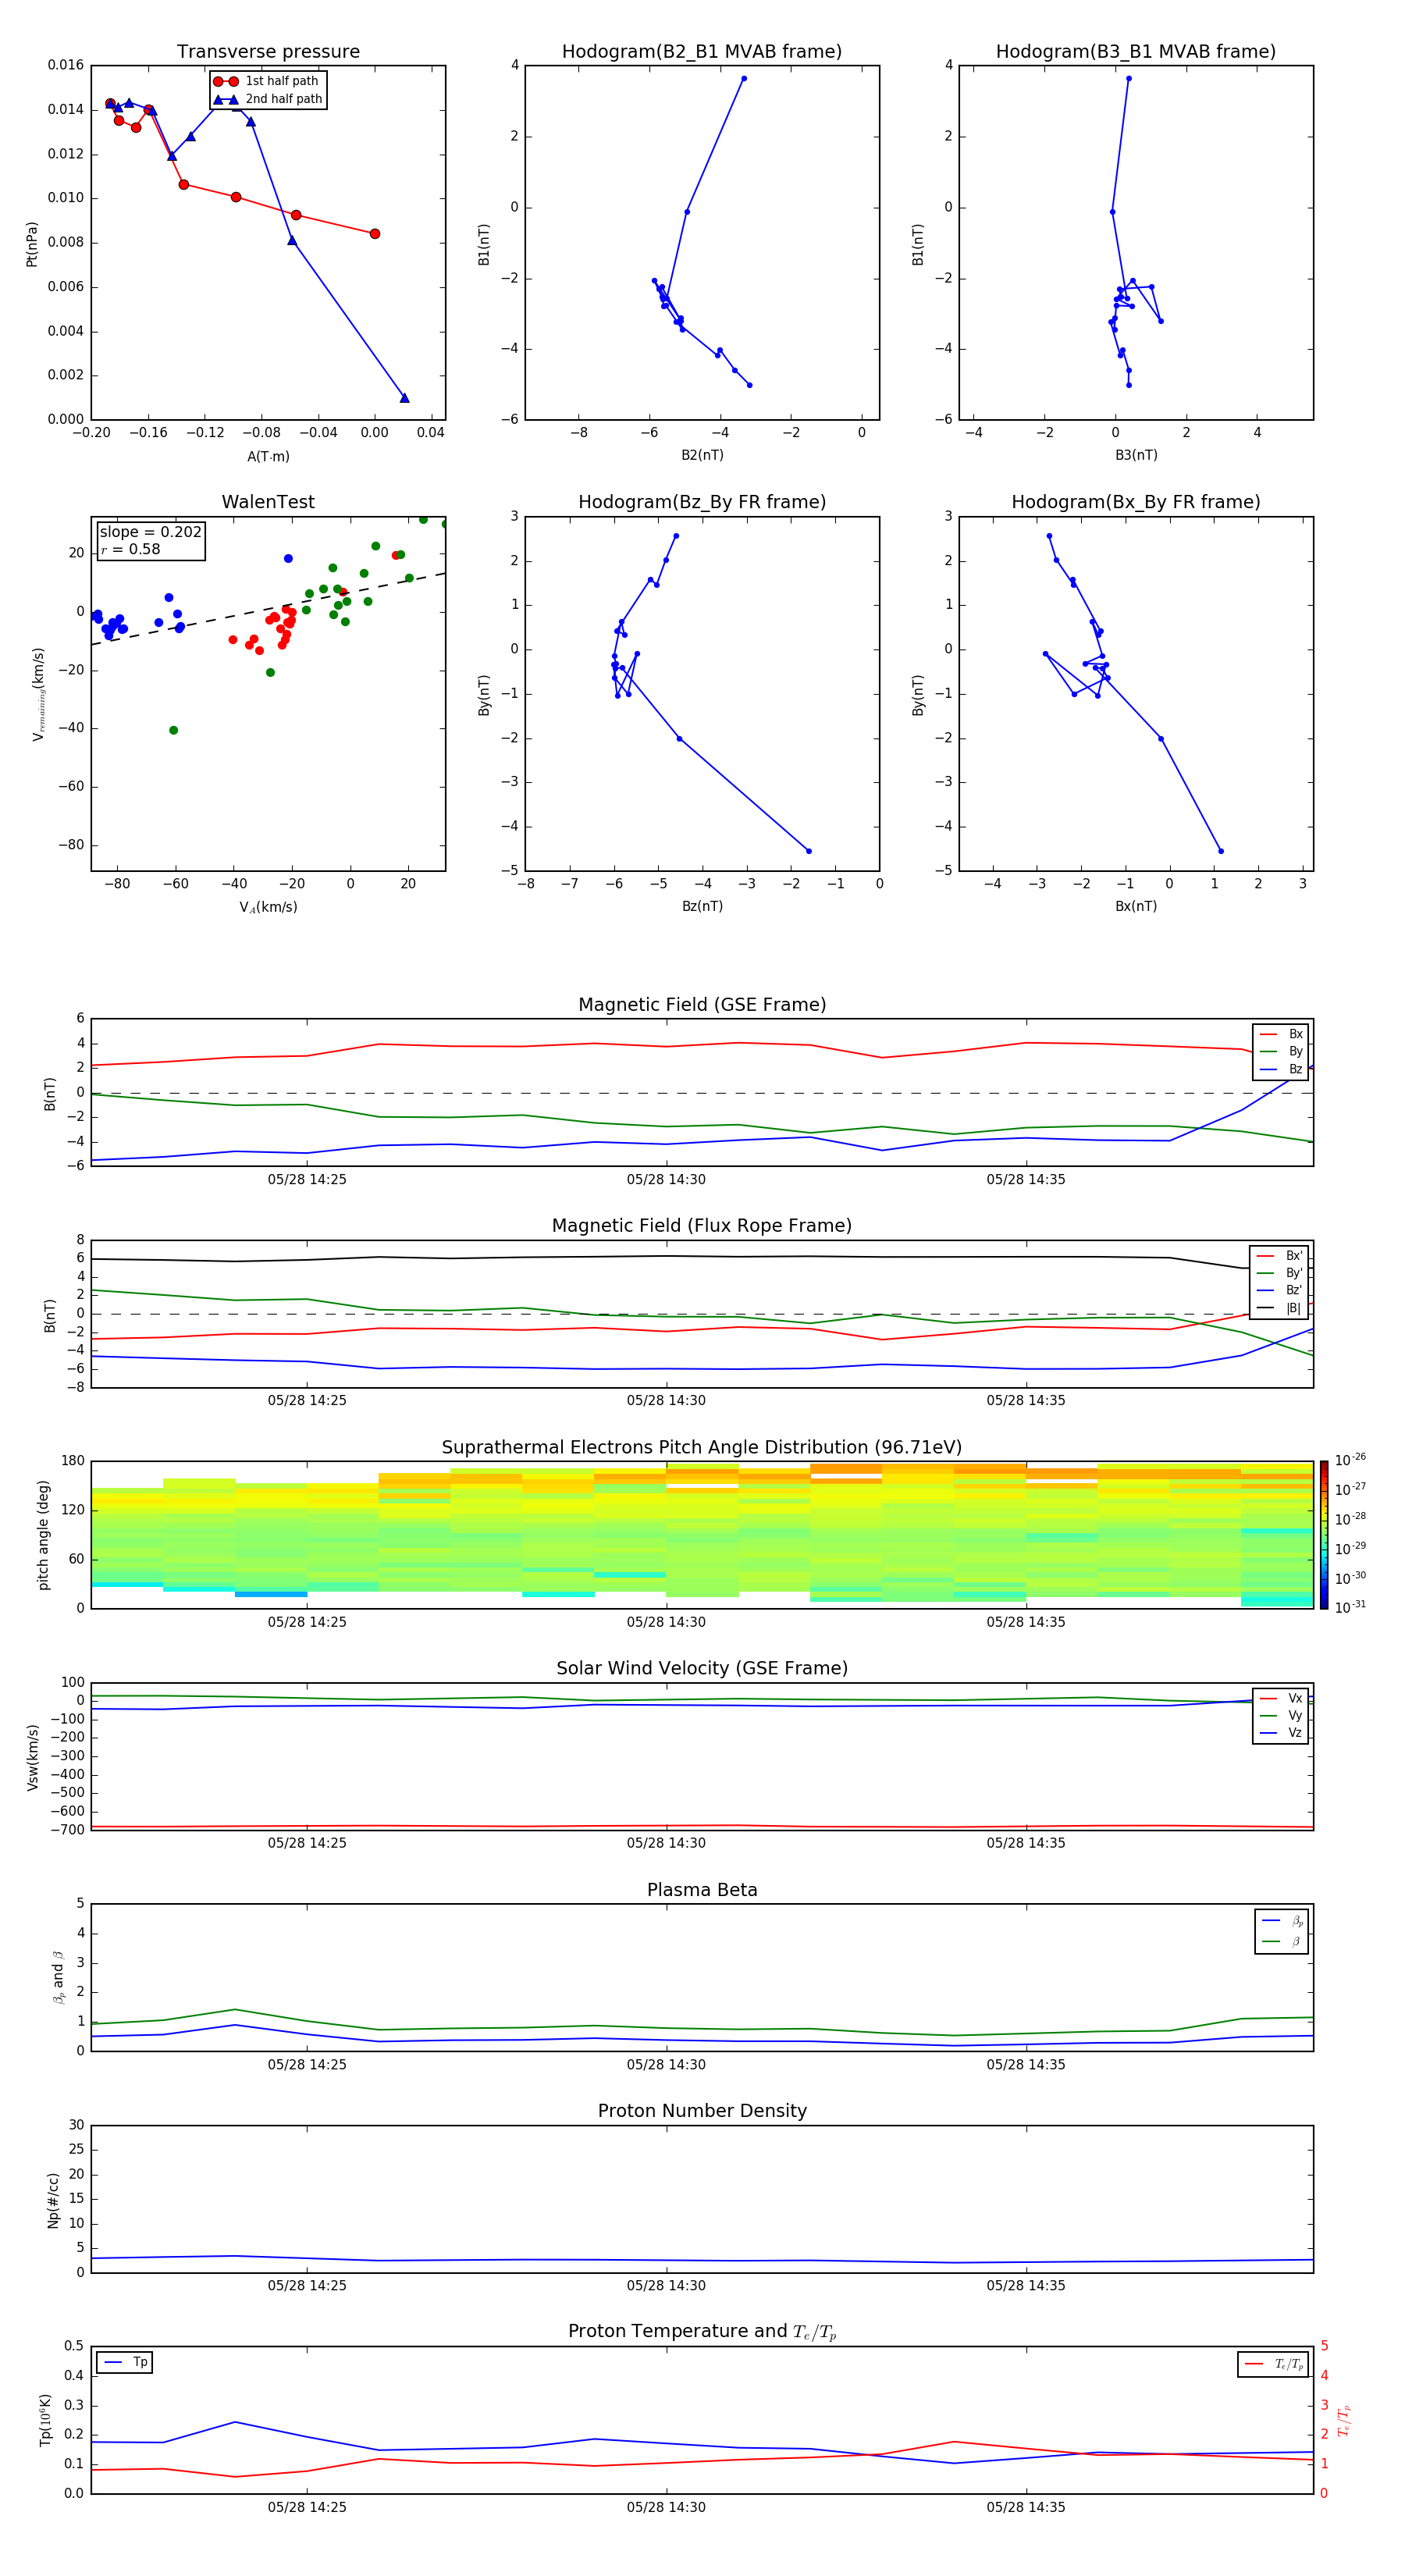1405x2576 pixels.
Task: Click the "Tp(10^6K)" axis label
Action: tap(45, 2420)
